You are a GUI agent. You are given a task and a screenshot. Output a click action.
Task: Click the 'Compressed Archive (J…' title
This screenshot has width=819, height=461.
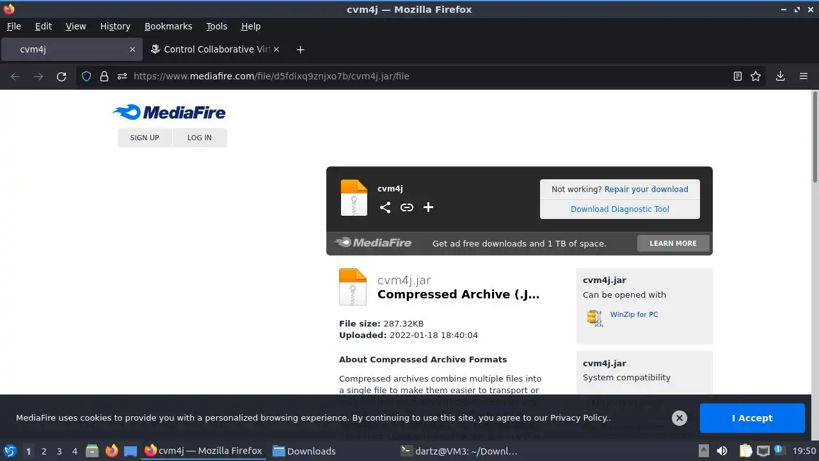coord(459,295)
